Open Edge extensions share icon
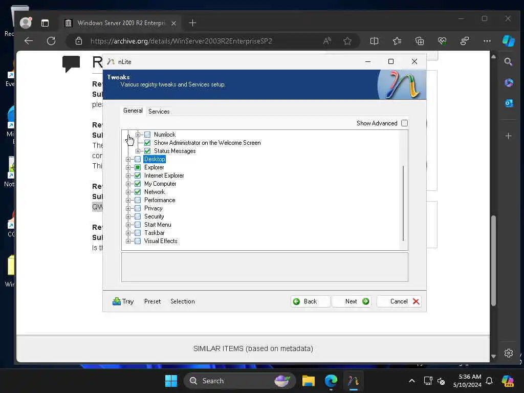Viewport: 524px width, 393px height. pos(465,41)
